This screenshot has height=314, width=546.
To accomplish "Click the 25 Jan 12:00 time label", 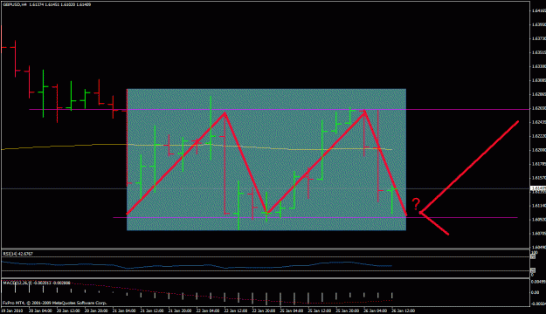I will [x=320, y=311].
